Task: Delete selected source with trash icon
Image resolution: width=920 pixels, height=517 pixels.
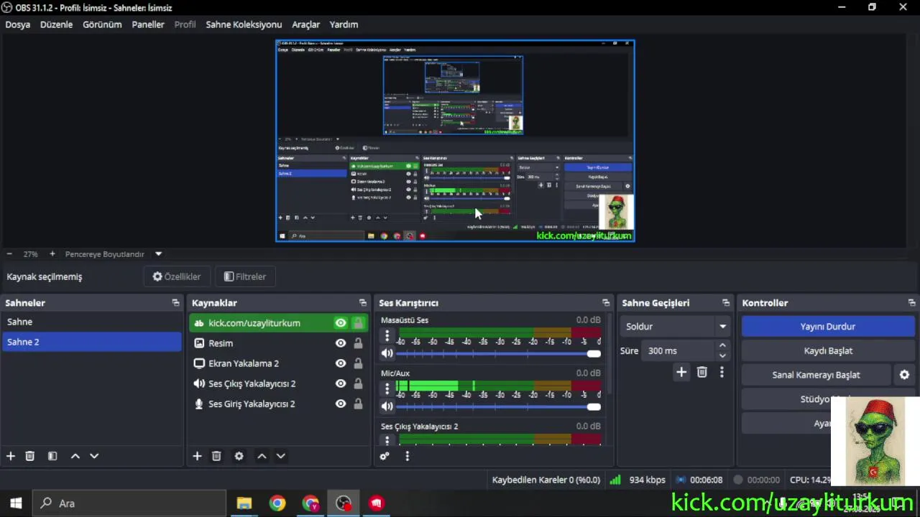Action: pos(216,456)
